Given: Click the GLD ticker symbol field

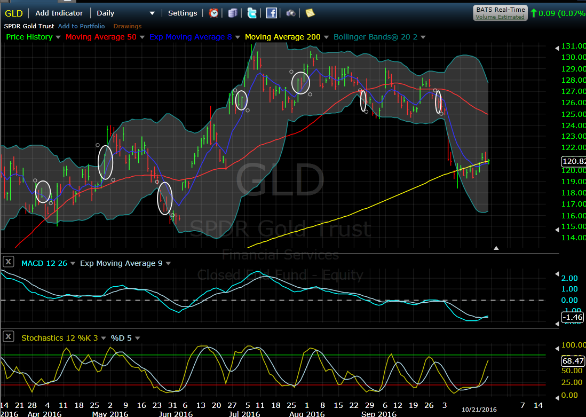Looking at the screenshot, I should 13,13.
